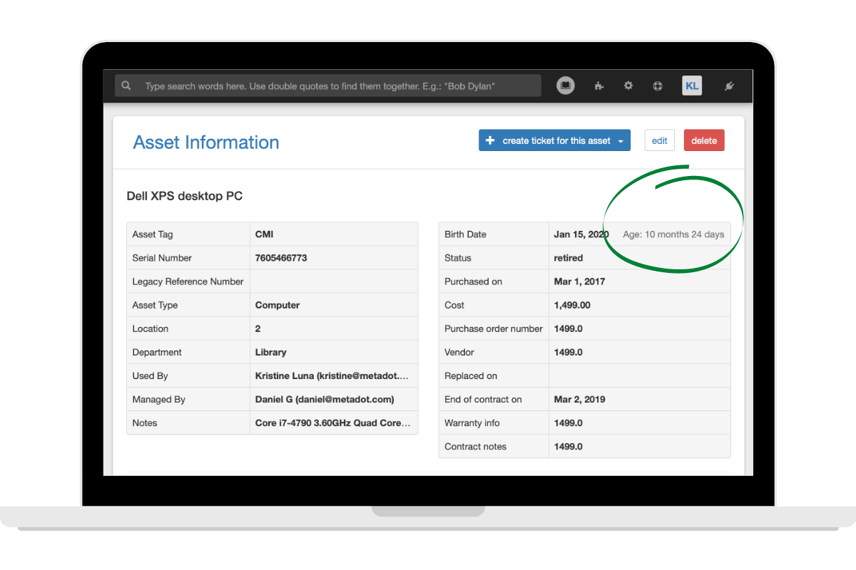Viewport: 856px width, 570px height.
Task: Click the Notes value Core i7-4790
Action: pos(332,423)
